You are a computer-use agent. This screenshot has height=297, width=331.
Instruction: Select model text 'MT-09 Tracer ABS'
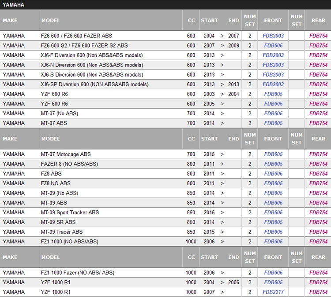[62, 232]
